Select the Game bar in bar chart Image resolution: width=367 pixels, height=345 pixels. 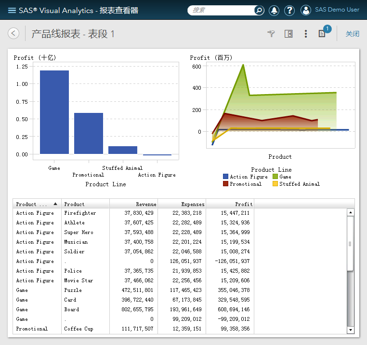(54, 112)
